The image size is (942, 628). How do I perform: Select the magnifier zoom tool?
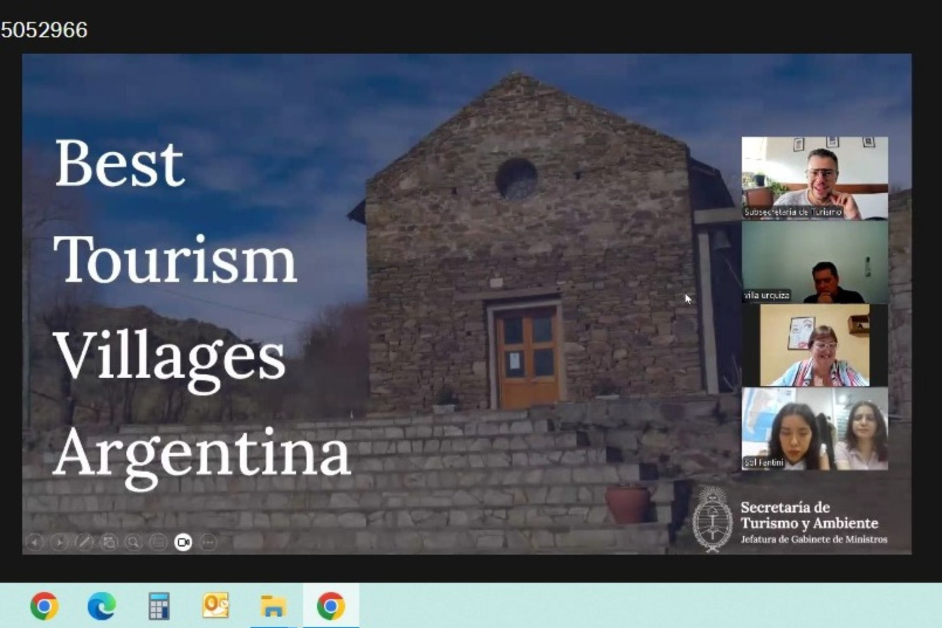pyautogui.click(x=132, y=542)
